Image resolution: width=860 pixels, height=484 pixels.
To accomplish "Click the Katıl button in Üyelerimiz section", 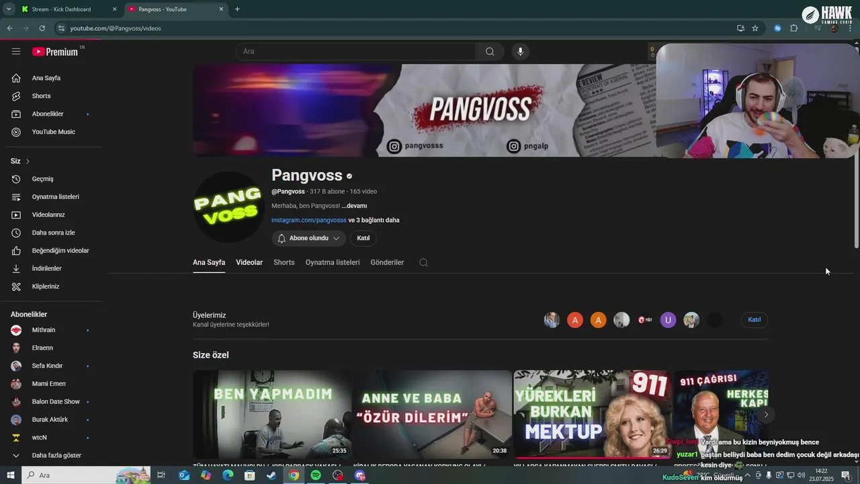I will coord(754,320).
